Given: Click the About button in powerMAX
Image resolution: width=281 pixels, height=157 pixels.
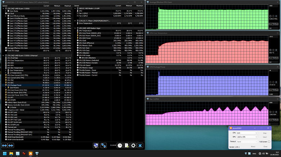Looking at the screenshot, I should point(253,147).
